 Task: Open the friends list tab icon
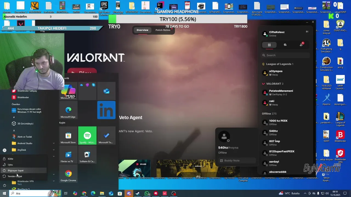click(x=269, y=45)
